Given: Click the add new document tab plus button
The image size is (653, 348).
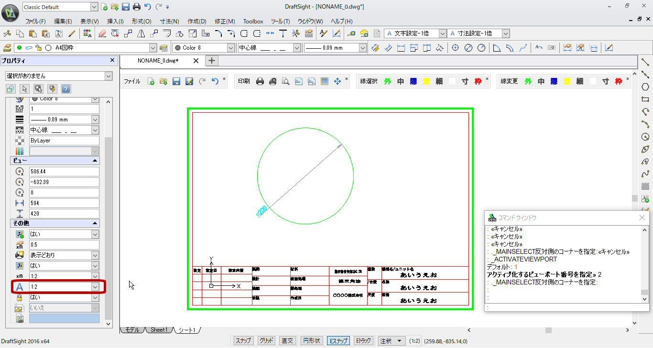Looking at the screenshot, I should pos(212,61).
